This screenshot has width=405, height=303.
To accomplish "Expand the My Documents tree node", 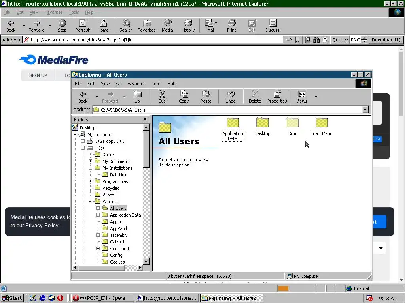I will point(90,161).
